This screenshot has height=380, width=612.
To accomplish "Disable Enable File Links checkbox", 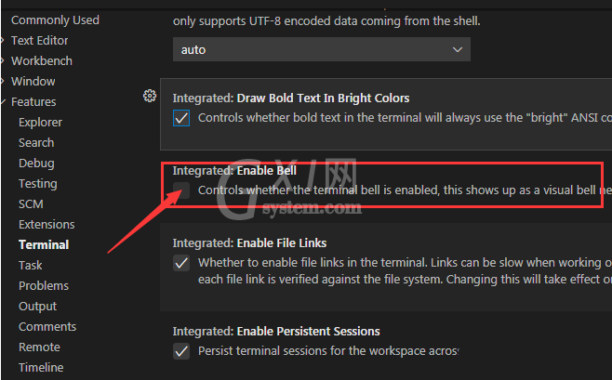I will coord(181,263).
